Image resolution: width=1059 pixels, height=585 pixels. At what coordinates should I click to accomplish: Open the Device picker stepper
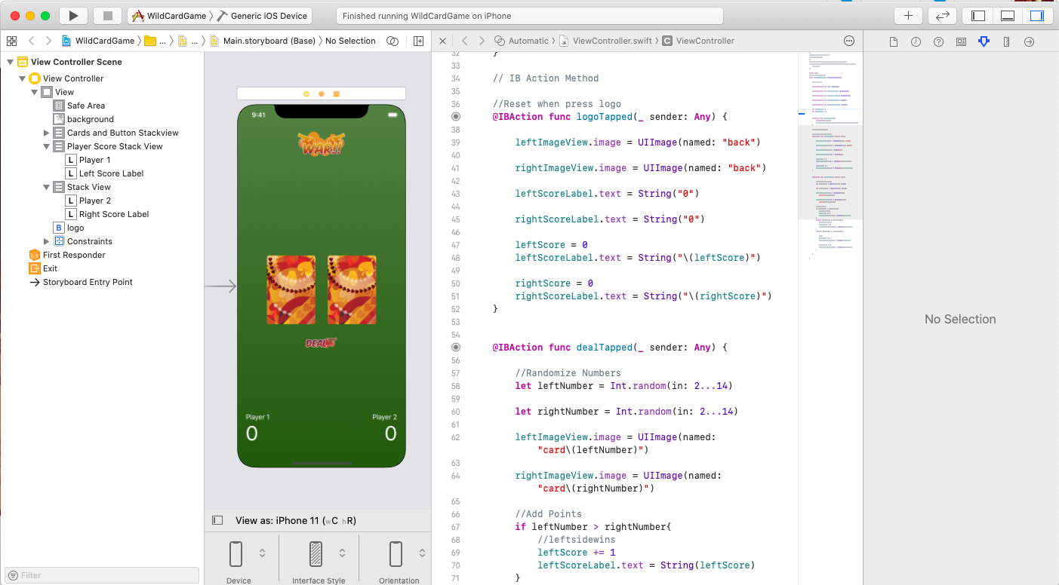[262, 553]
